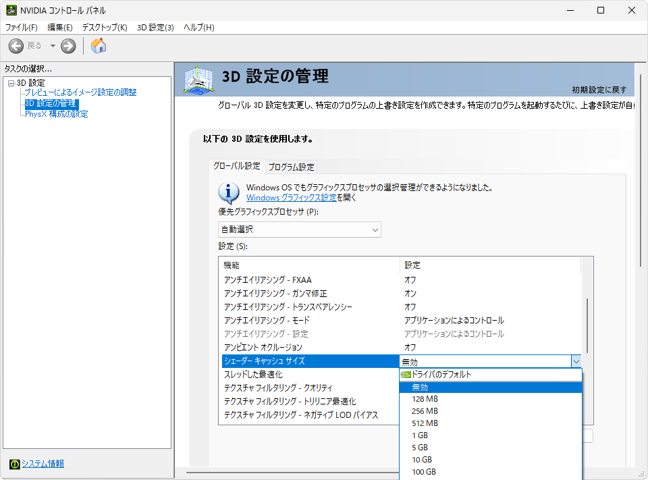Open the ヘルプ(H) menu
Screen dimensions: 648x480
click(x=198, y=27)
